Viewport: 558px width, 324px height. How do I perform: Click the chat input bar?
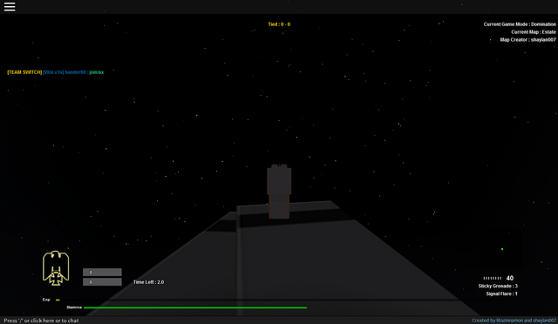click(x=279, y=321)
